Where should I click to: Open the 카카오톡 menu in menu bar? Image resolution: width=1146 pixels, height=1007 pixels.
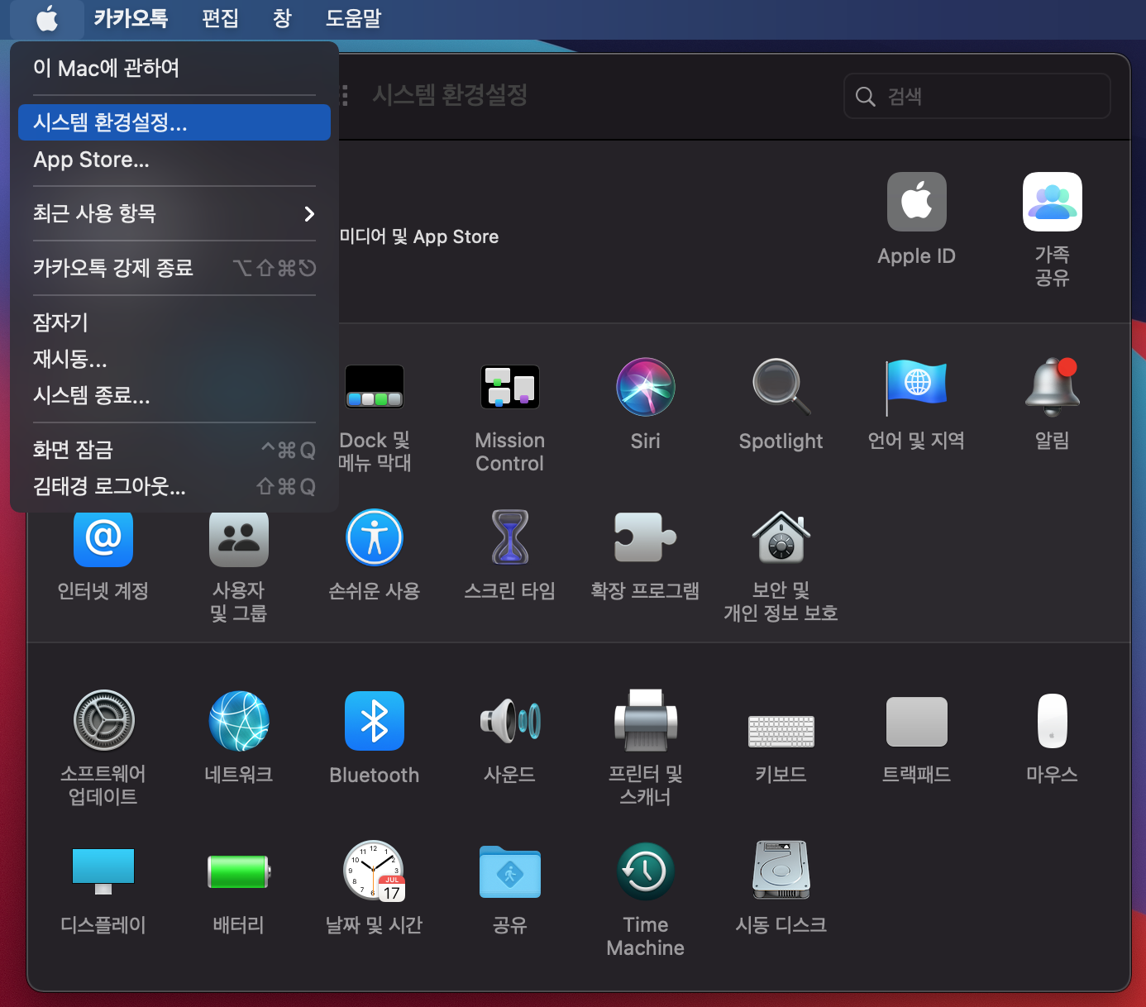click(131, 18)
